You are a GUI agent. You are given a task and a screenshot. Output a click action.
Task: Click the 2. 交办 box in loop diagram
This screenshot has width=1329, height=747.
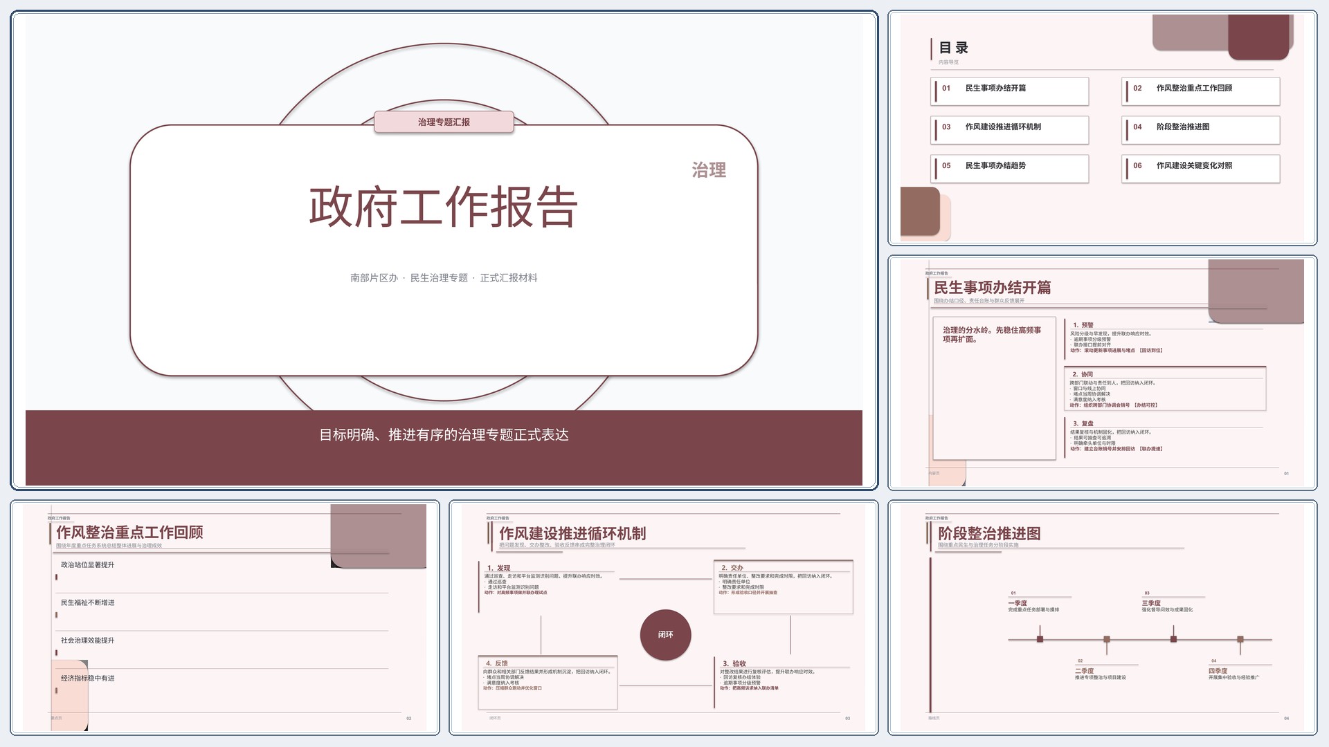[784, 587]
